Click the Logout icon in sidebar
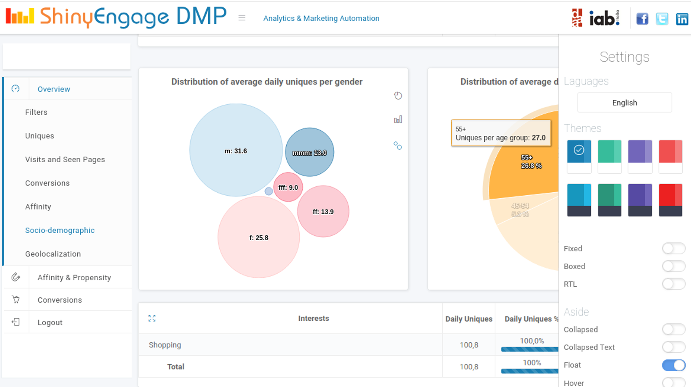Viewport: 691px width, 388px height. (x=16, y=322)
